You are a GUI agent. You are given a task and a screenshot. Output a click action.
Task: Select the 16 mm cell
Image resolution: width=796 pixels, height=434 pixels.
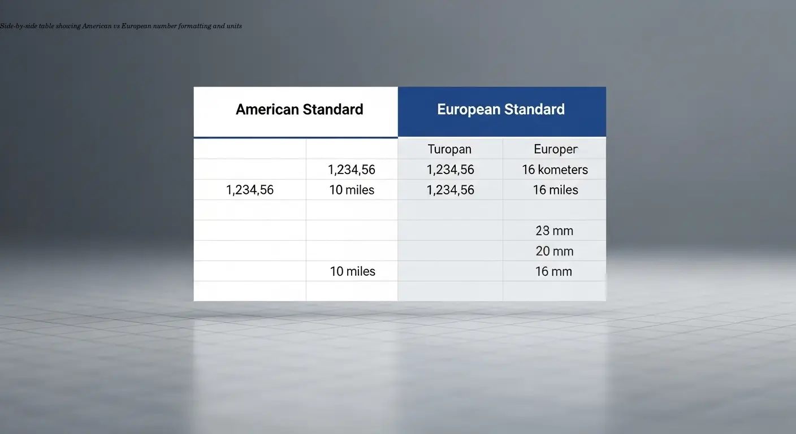553,271
